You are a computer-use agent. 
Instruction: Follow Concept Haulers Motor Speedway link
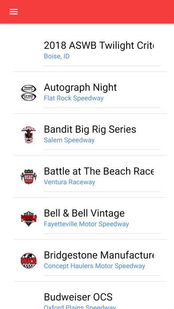click(95, 266)
